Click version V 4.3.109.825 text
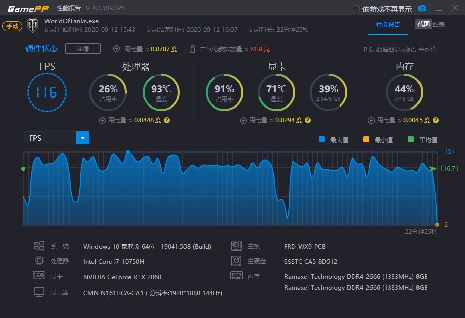This screenshot has height=318, width=465. tap(105, 8)
